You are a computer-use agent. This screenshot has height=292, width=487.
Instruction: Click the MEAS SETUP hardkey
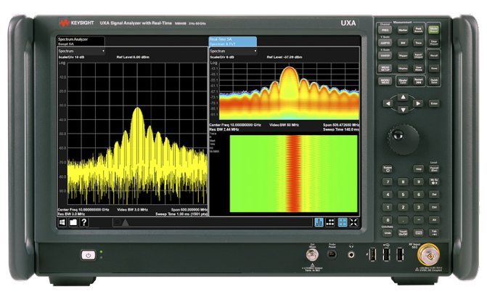point(385,68)
